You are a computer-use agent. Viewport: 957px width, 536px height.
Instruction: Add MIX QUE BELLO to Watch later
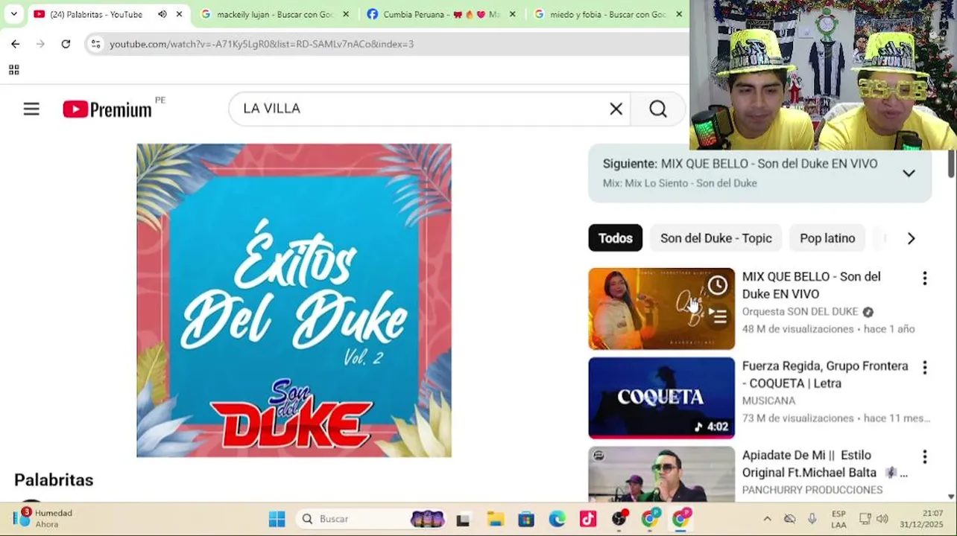point(717,285)
